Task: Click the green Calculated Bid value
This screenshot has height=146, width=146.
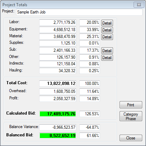Action: click(x=58, y=114)
